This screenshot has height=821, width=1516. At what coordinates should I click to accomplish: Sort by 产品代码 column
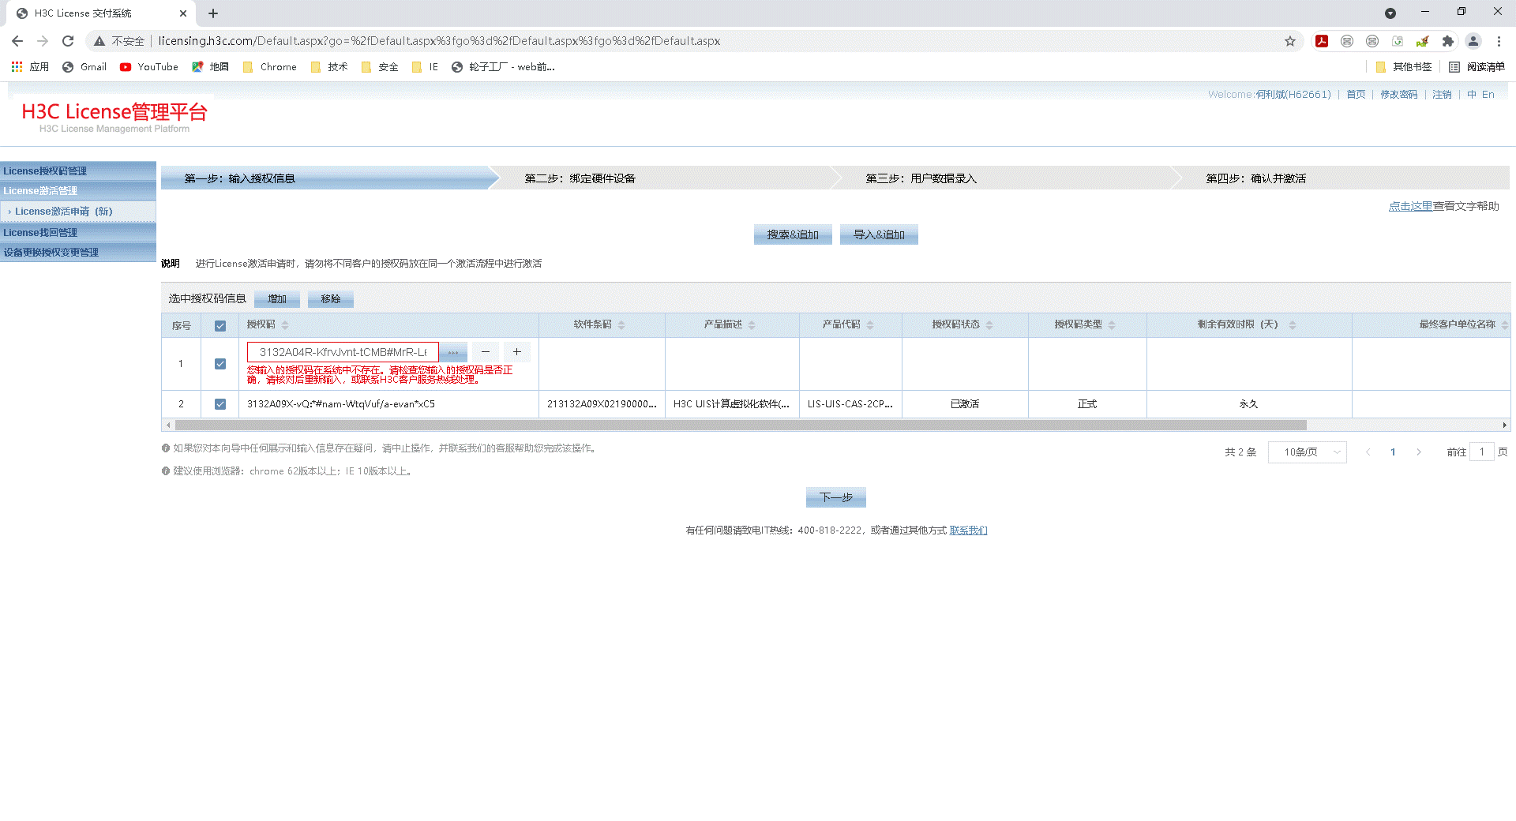[x=870, y=325]
